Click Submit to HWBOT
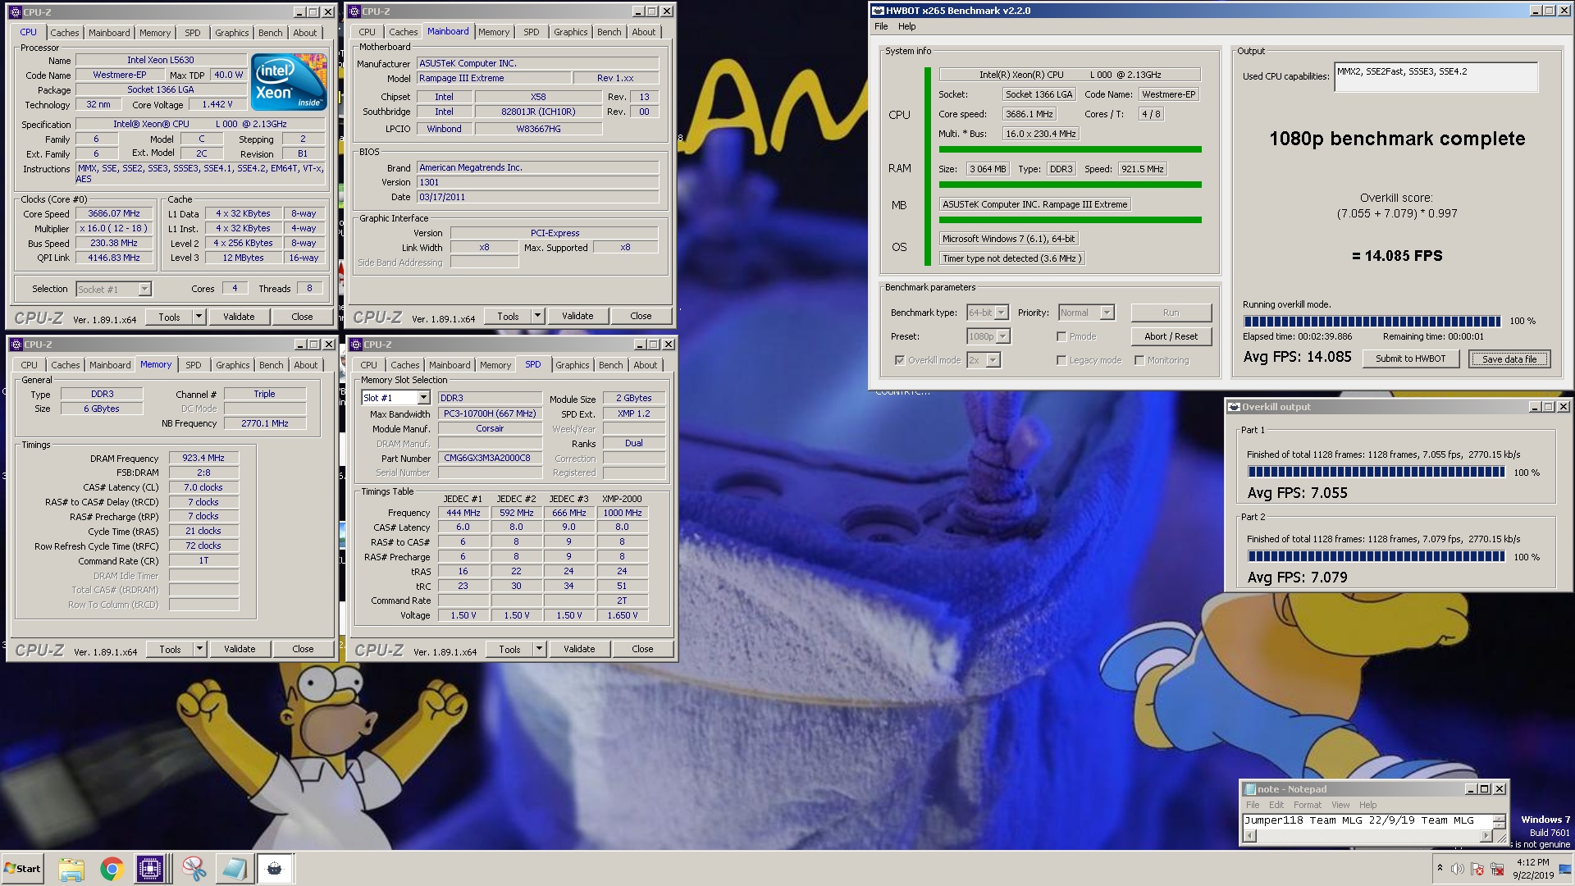The height and width of the screenshot is (886, 1575). click(x=1411, y=359)
